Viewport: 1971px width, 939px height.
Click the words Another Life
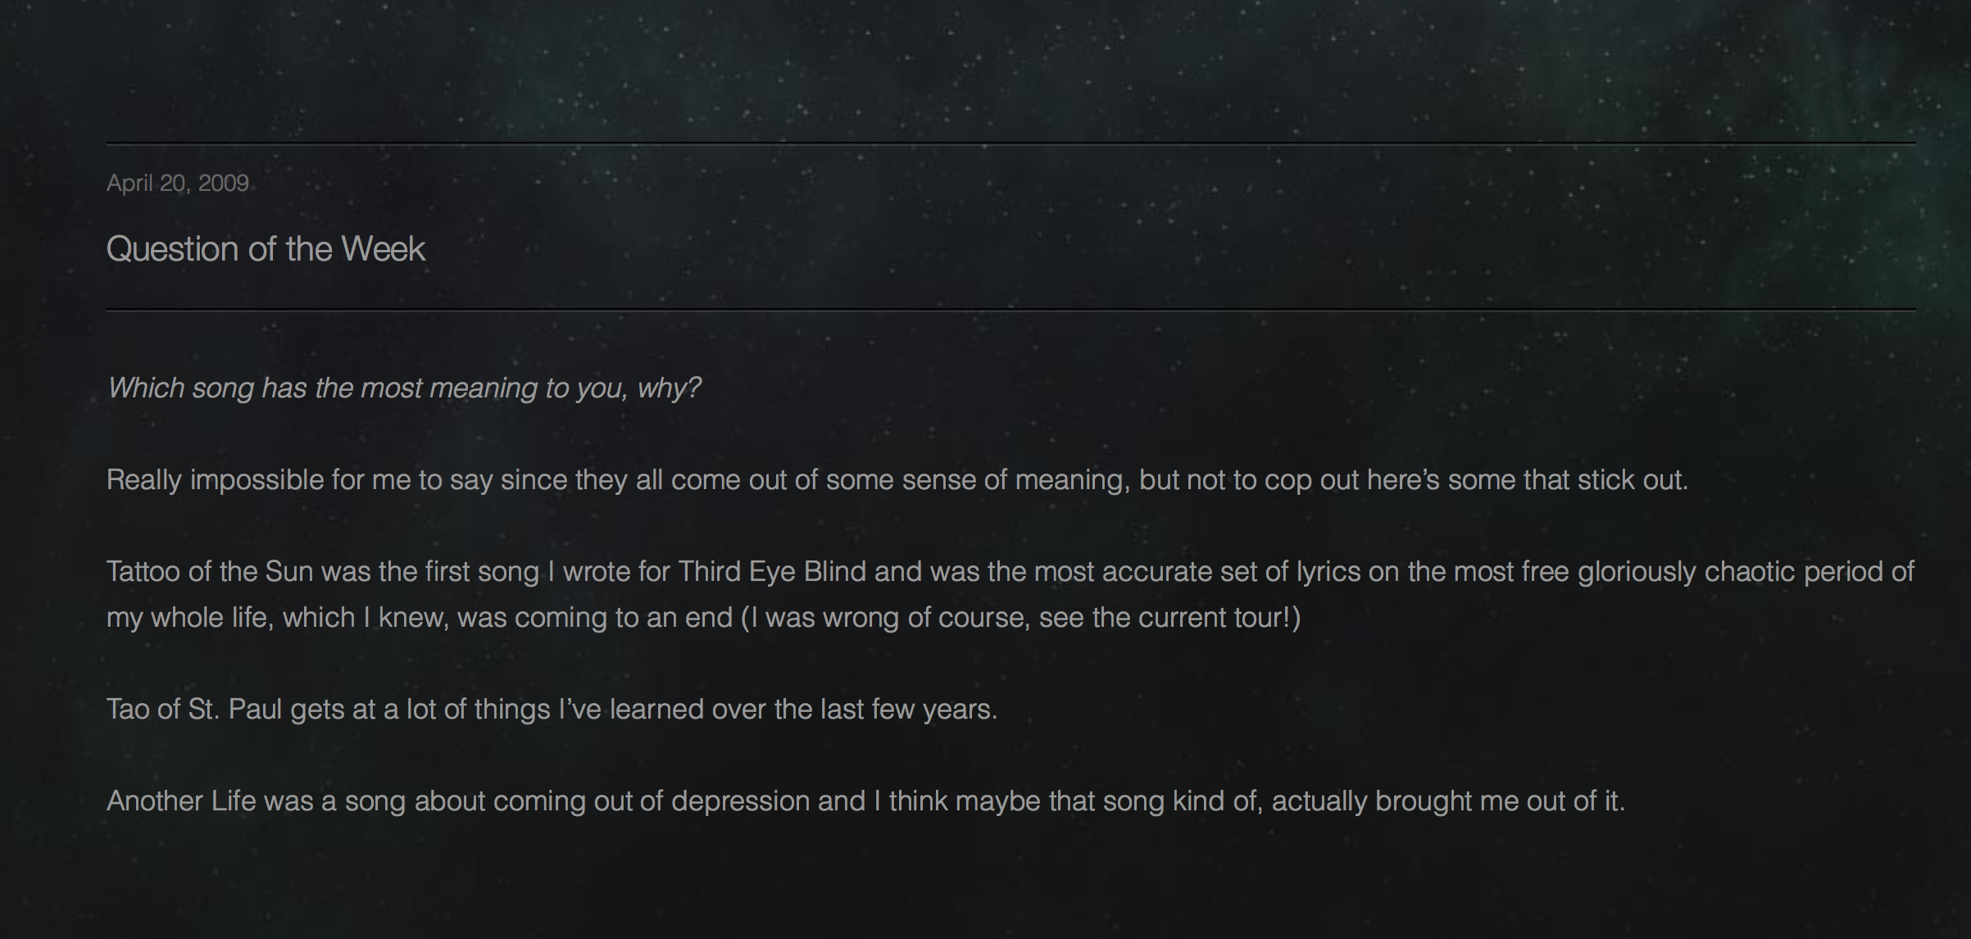pos(181,801)
